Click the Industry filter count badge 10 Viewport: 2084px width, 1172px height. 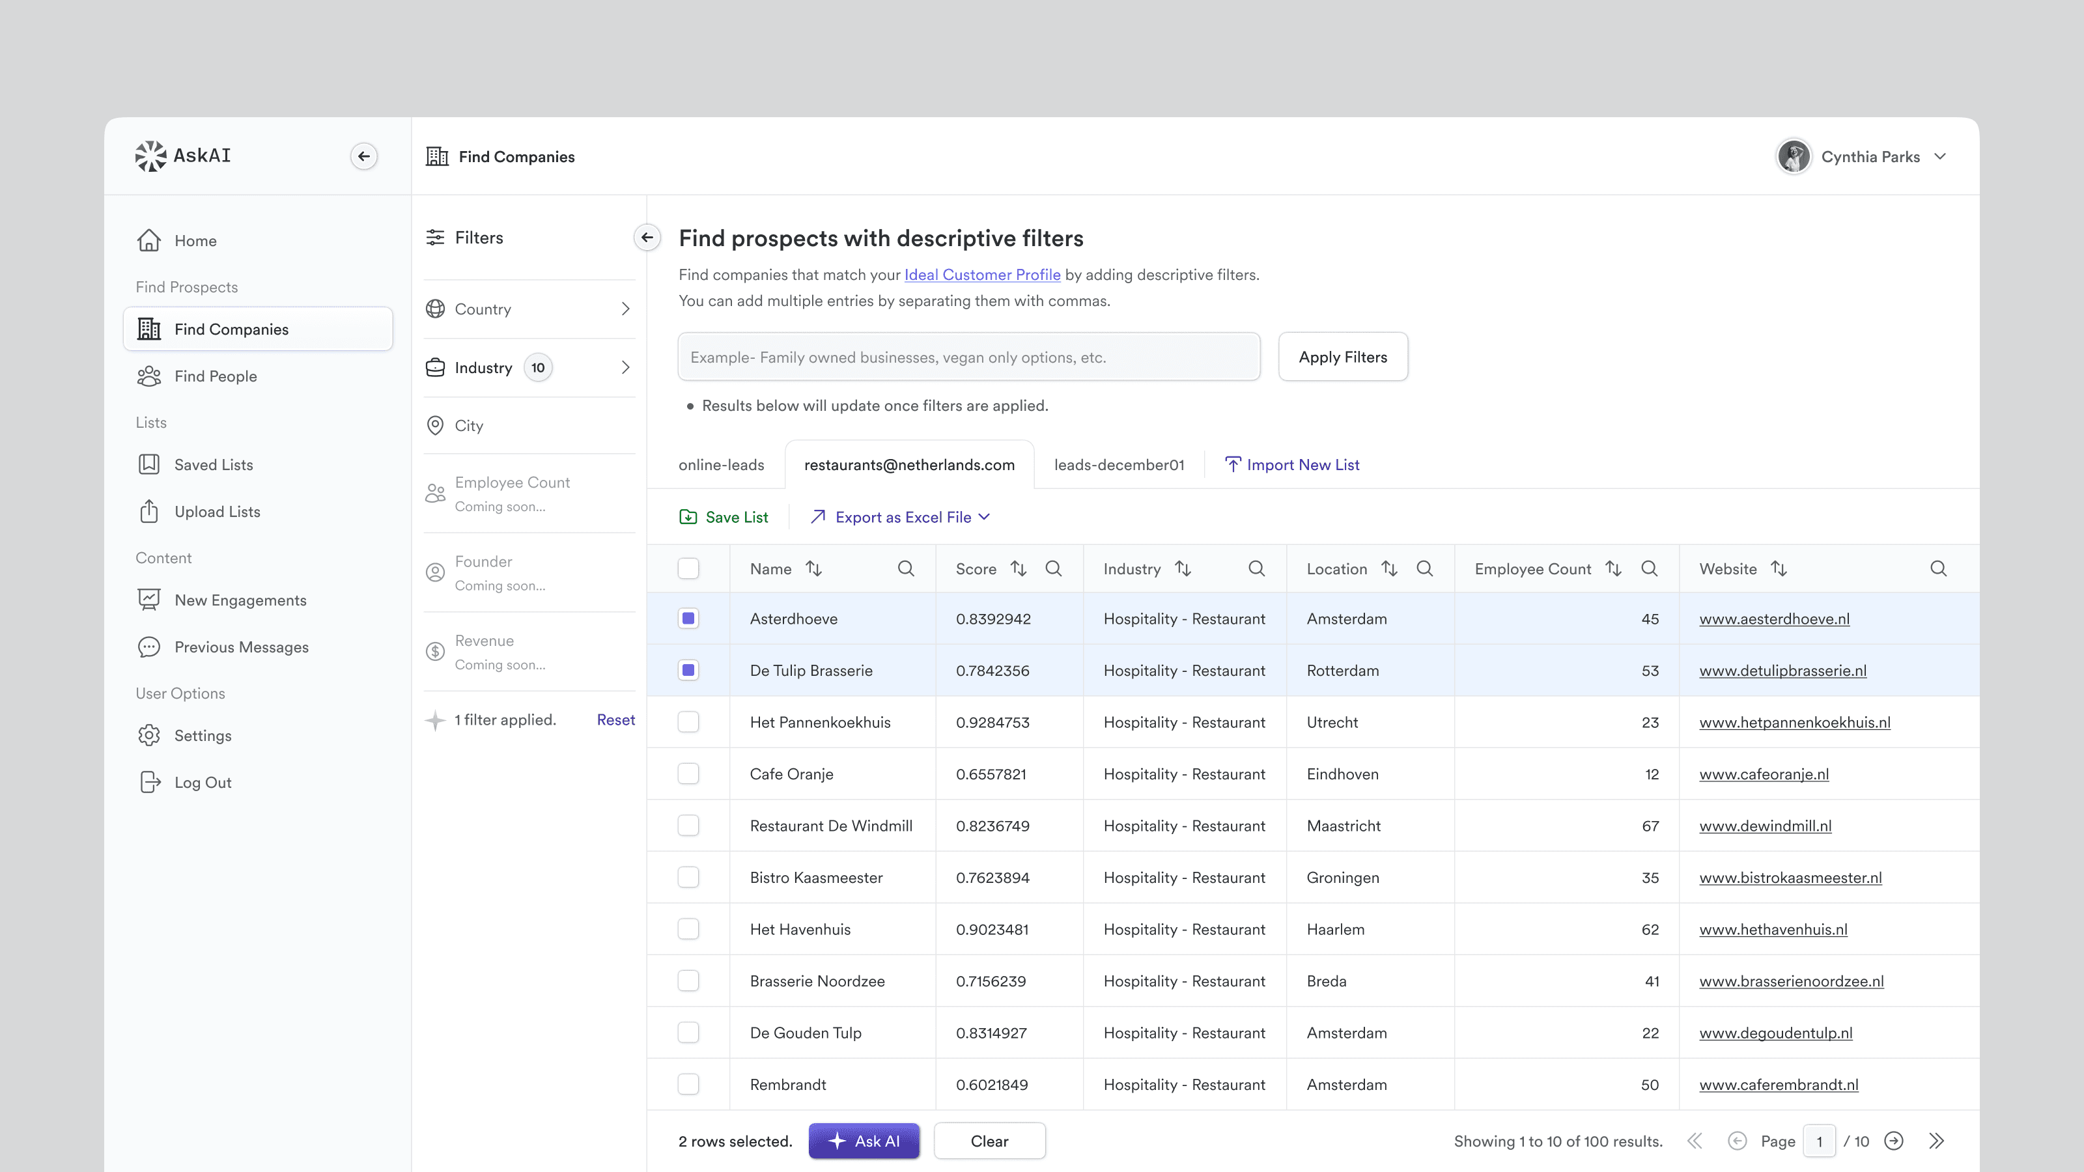click(x=538, y=368)
